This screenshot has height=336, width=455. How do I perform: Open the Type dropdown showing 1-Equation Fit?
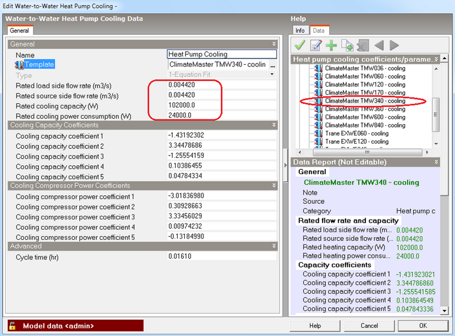tap(272, 74)
